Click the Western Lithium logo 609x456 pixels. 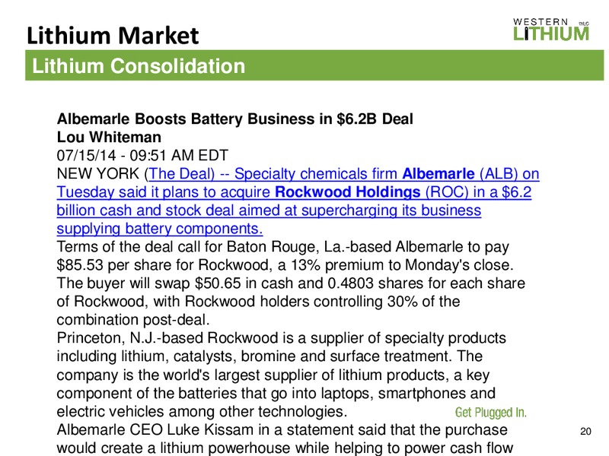(x=550, y=30)
